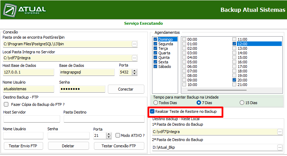
Task: Click the Deletar button
Action: coord(68,146)
